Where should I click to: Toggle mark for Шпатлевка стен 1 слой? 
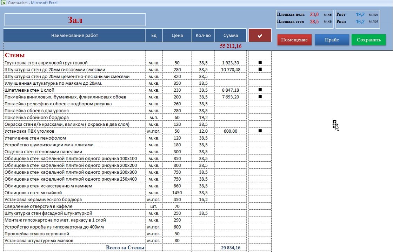point(260,90)
